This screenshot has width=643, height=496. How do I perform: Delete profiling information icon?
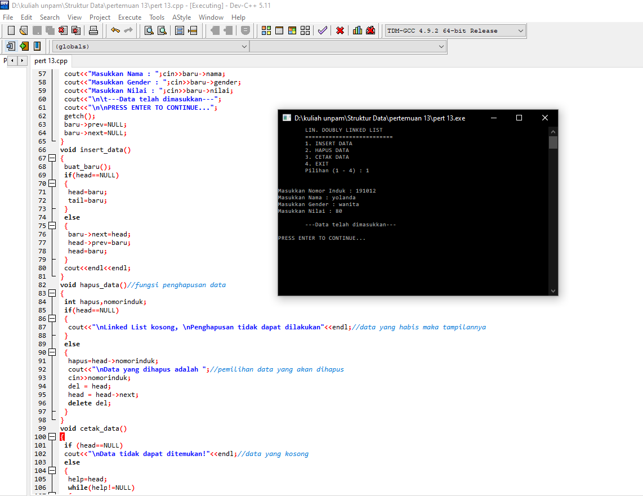pos(370,30)
